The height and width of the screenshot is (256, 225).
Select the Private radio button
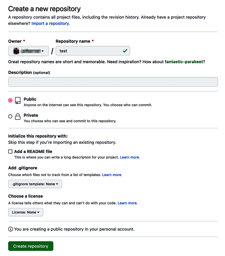click(10, 116)
